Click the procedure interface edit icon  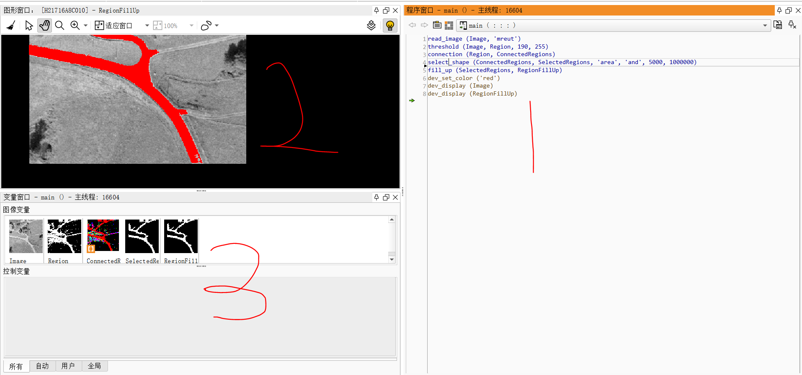[778, 25]
